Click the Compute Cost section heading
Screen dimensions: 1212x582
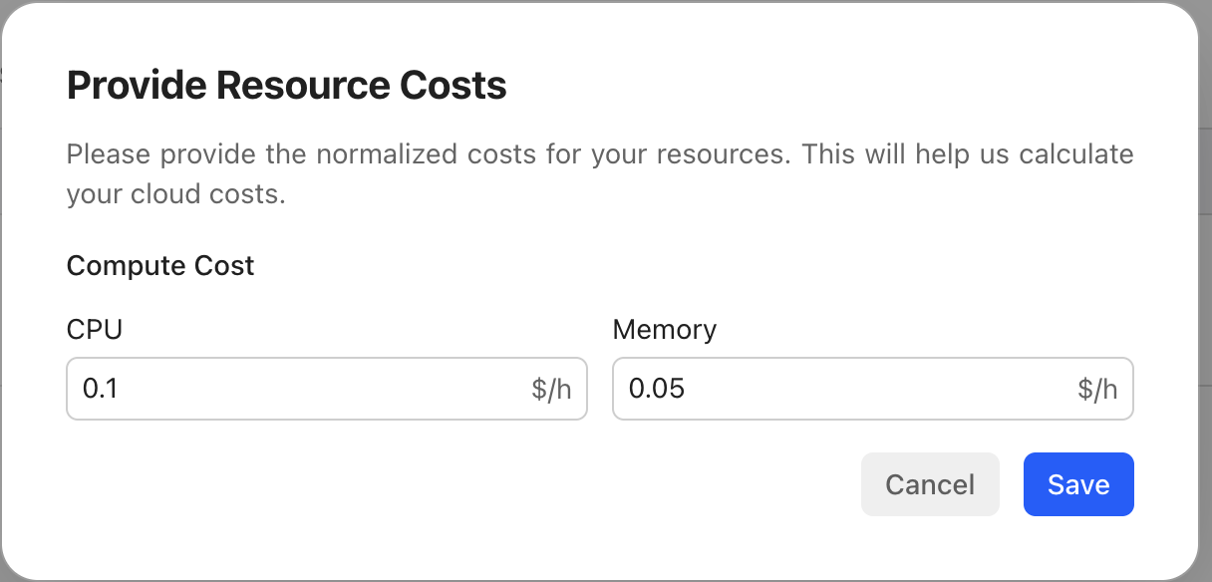pyautogui.click(x=160, y=266)
